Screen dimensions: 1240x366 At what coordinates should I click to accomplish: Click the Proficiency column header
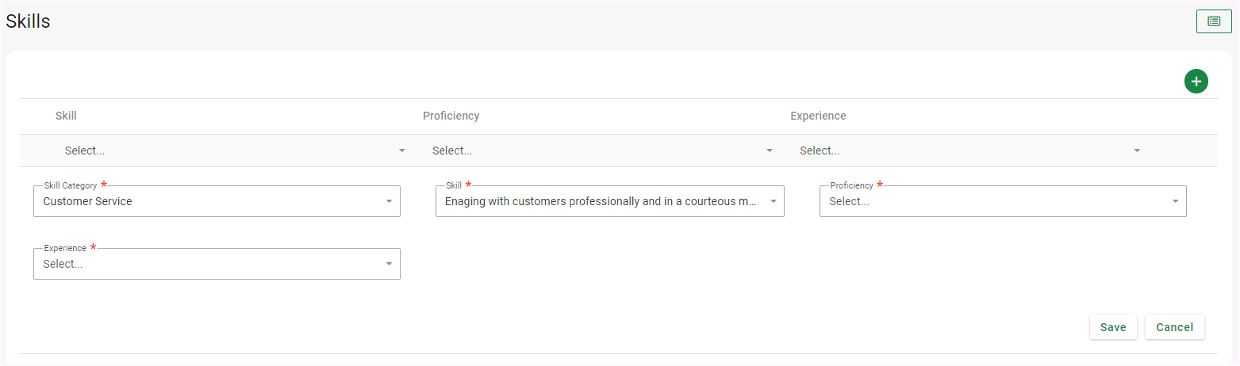coord(451,116)
